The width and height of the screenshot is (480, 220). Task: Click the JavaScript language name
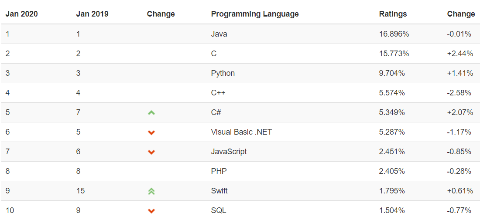tap(229, 152)
